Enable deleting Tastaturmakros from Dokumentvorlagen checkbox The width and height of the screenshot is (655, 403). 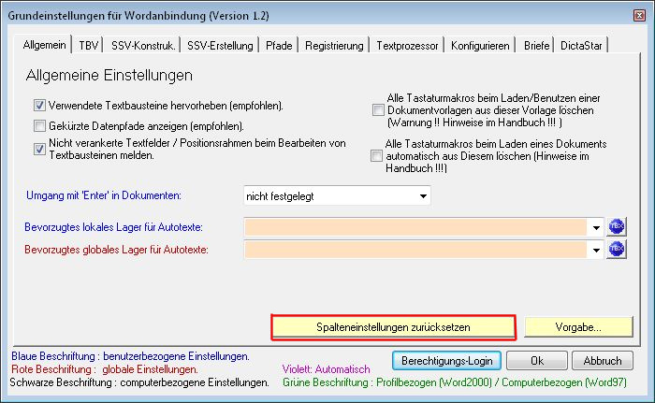click(377, 110)
